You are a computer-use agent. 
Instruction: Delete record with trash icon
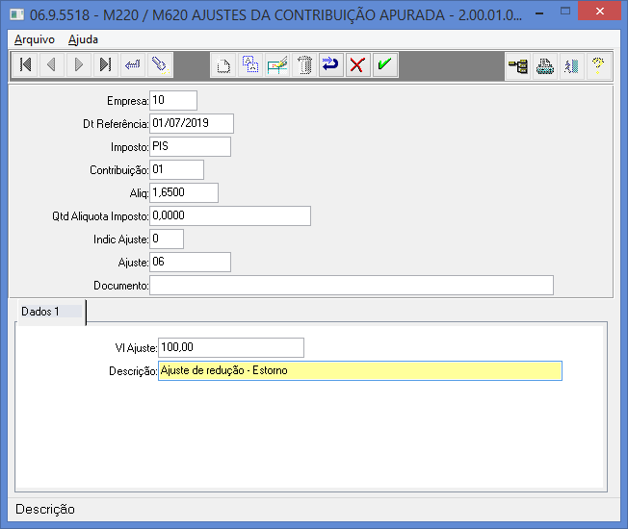tap(304, 64)
